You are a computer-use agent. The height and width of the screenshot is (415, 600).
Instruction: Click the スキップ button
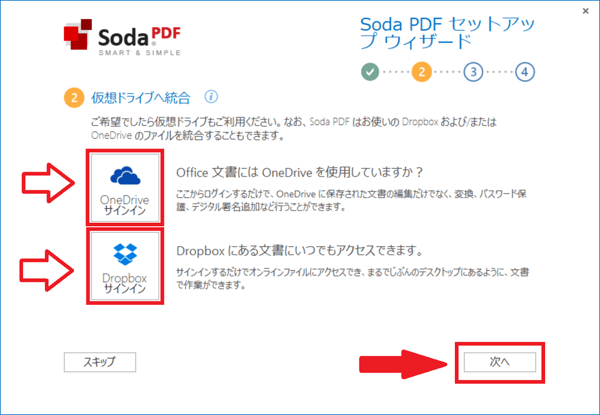tap(100, 362)
